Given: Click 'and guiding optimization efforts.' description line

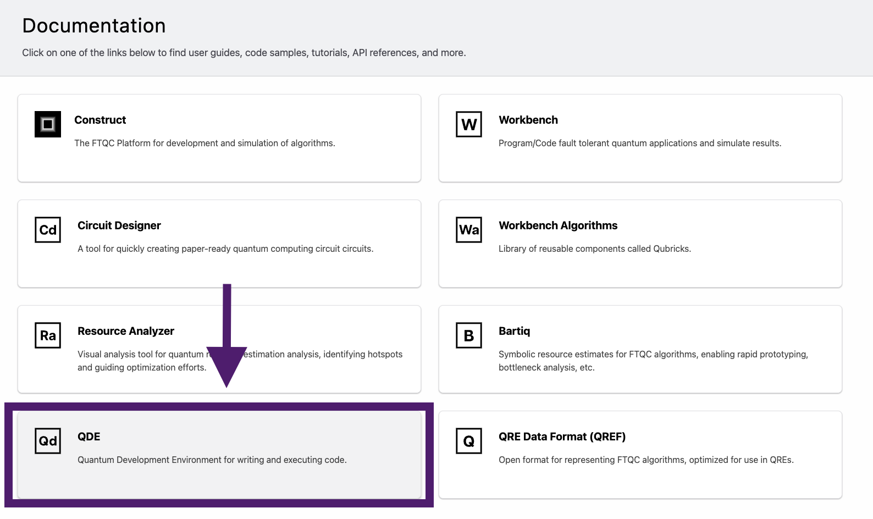Looking at the screenshot, I should [x=142, y=367].
